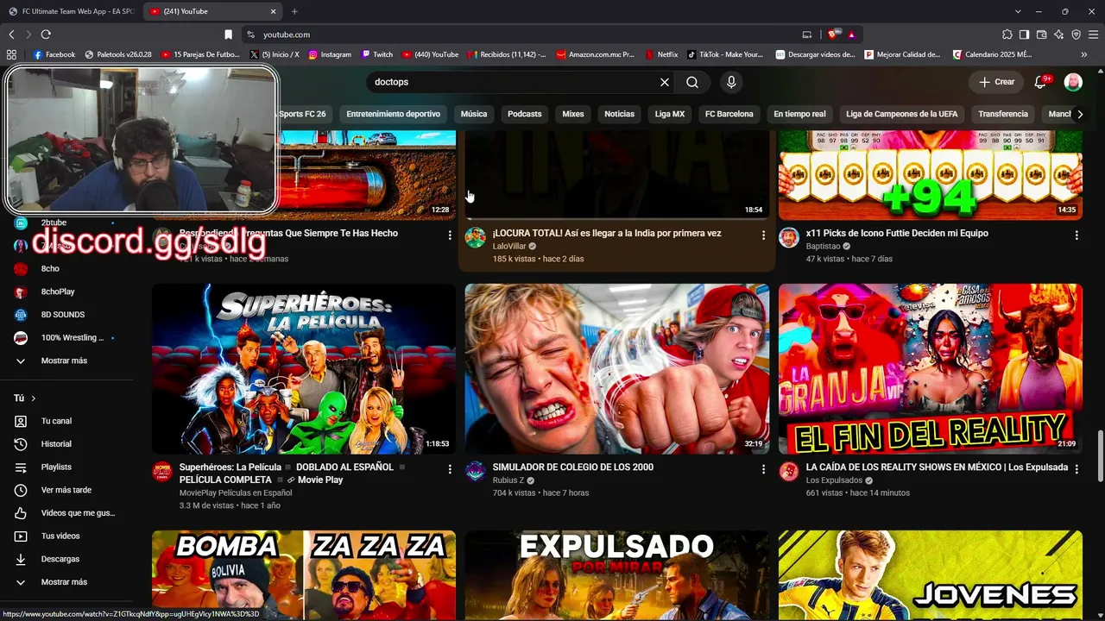The image size is (1105, 621).
Task: Select the Noticias filter chip
Action: [620, 114]
